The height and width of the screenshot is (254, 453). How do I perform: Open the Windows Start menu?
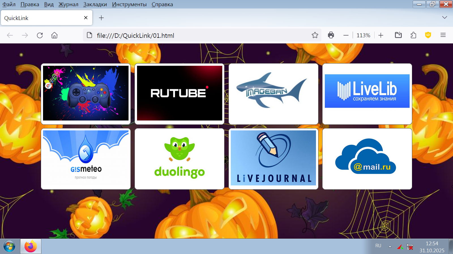click(x=9, y=246)
